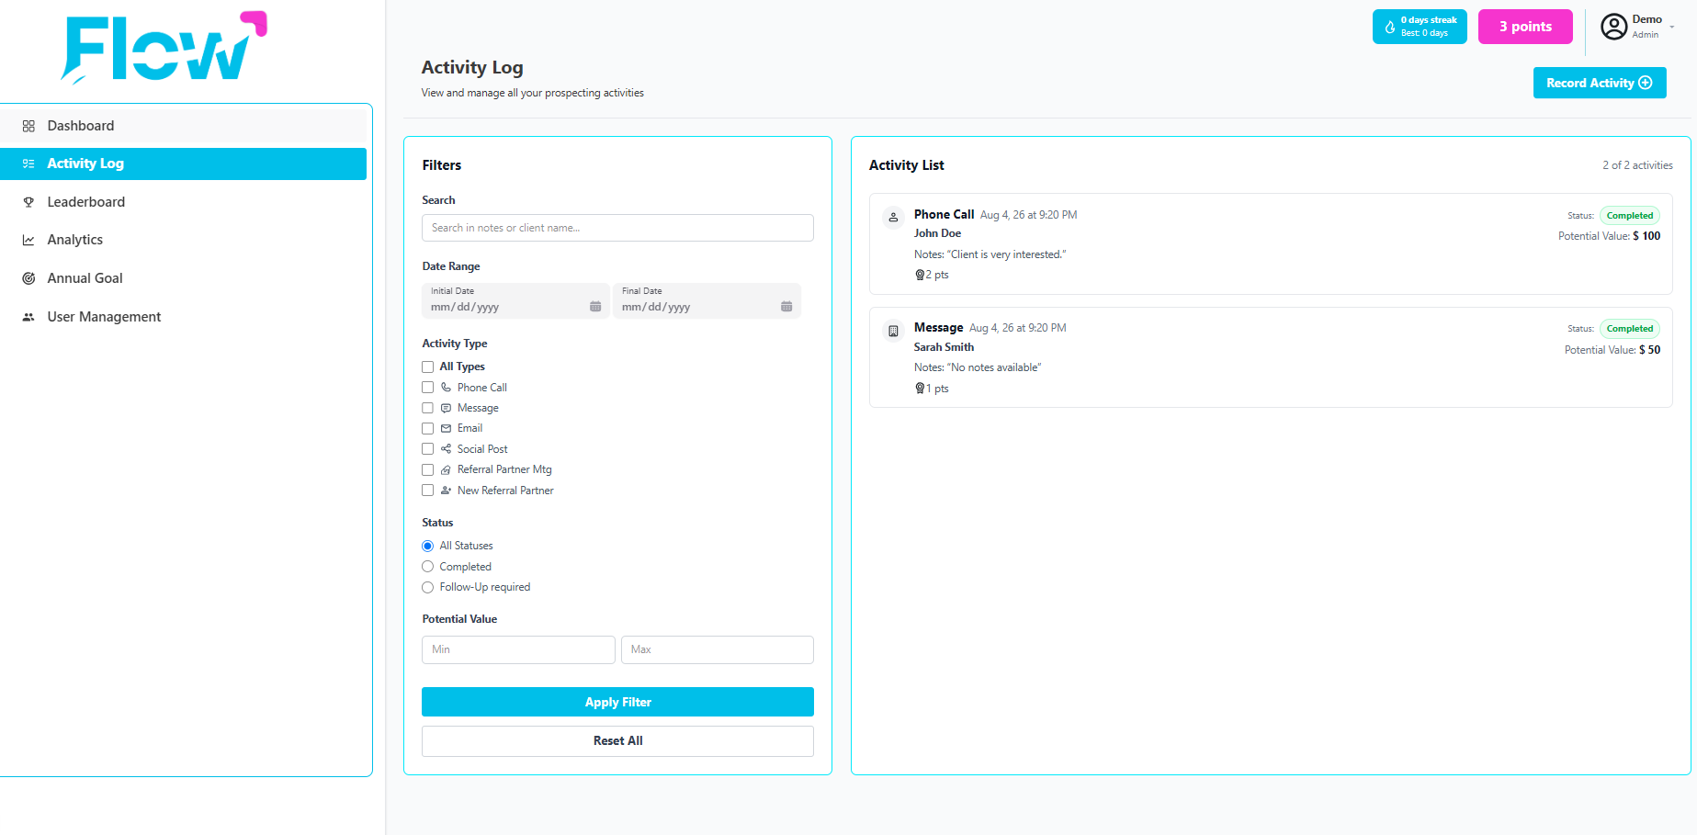Screen dimensions: 1697x835
Task: Click the Reset All button
Action: [x=617, y=741]
